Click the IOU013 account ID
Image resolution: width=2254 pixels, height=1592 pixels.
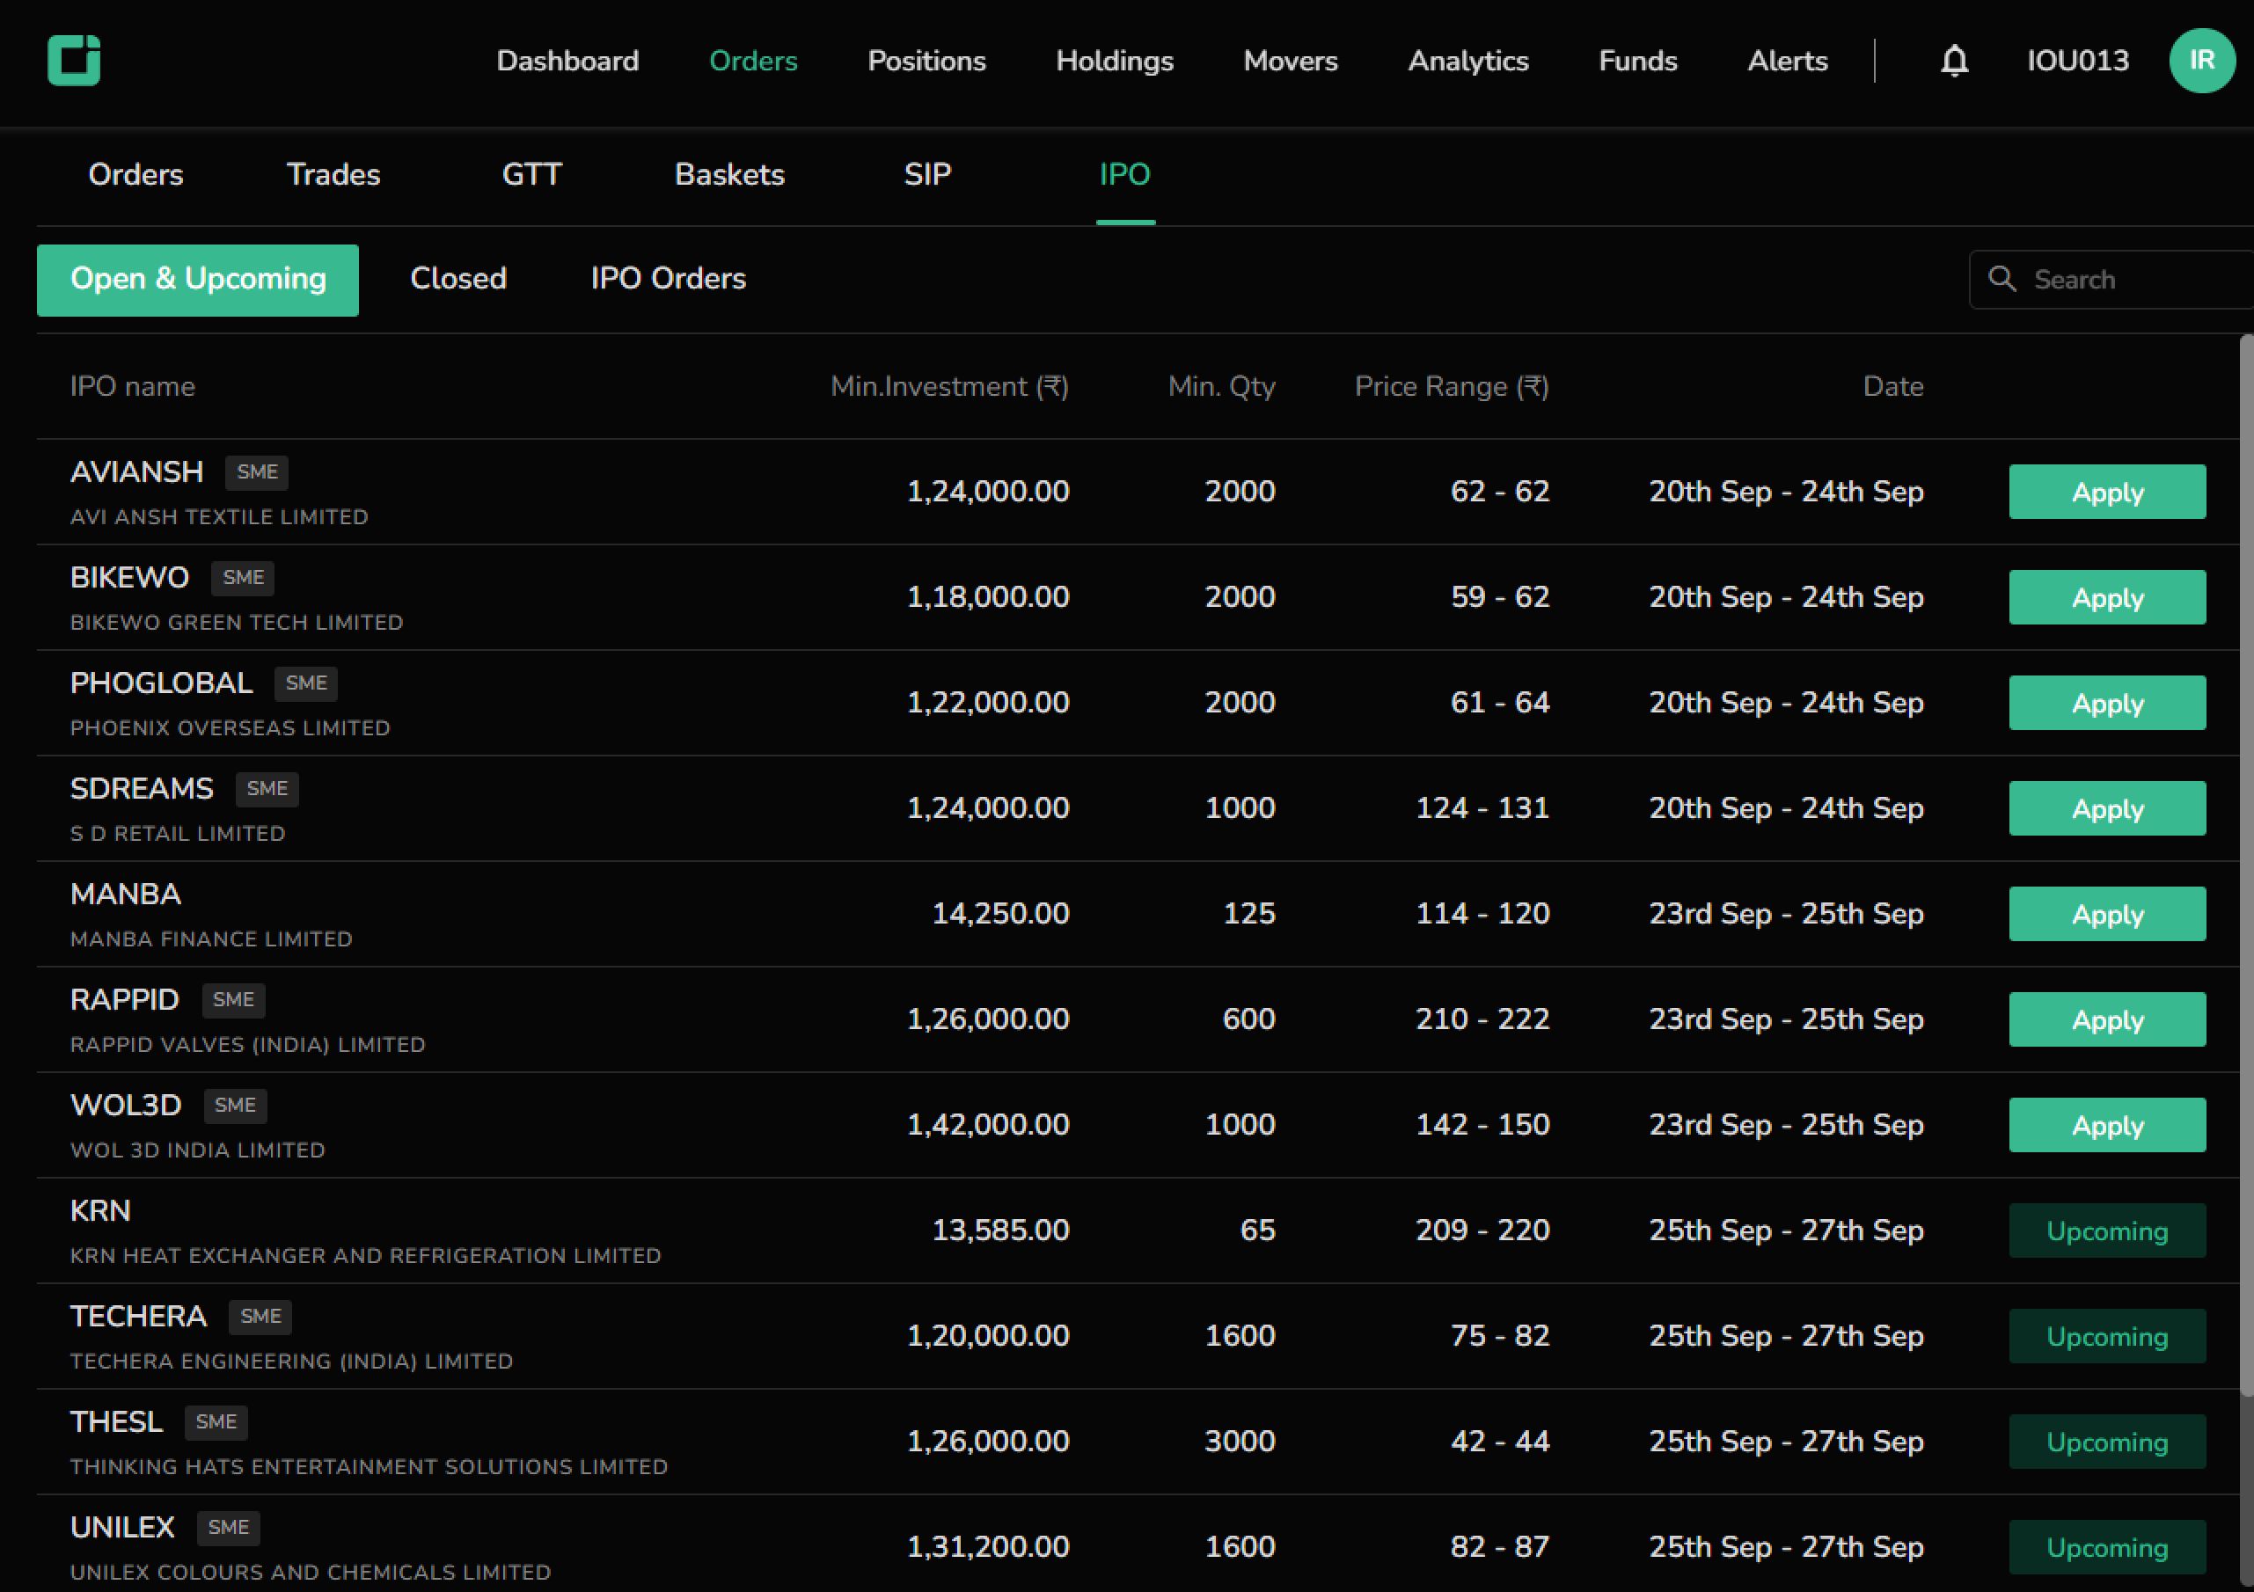click(x=2077, y=61)
